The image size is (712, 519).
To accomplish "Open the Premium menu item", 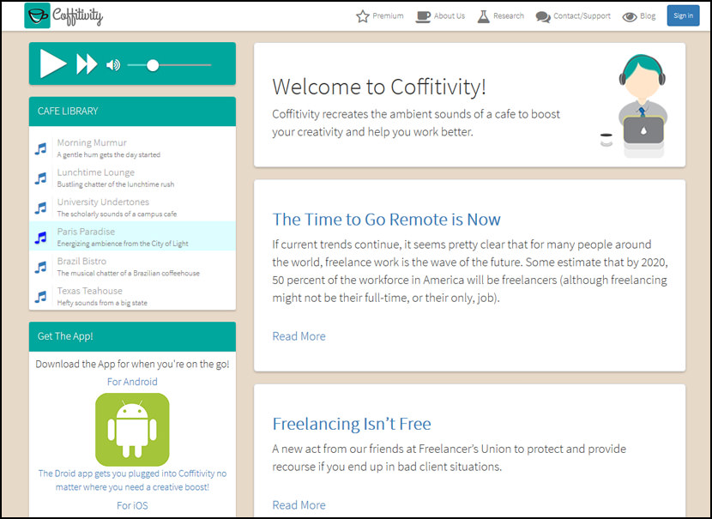I will coord(380,16).
